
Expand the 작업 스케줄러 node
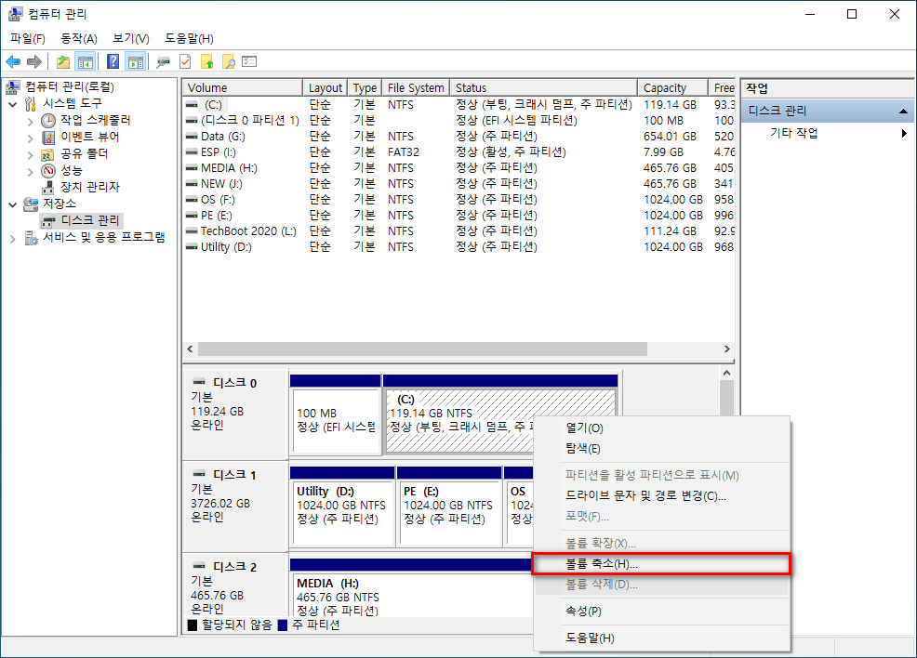[31, 122]
